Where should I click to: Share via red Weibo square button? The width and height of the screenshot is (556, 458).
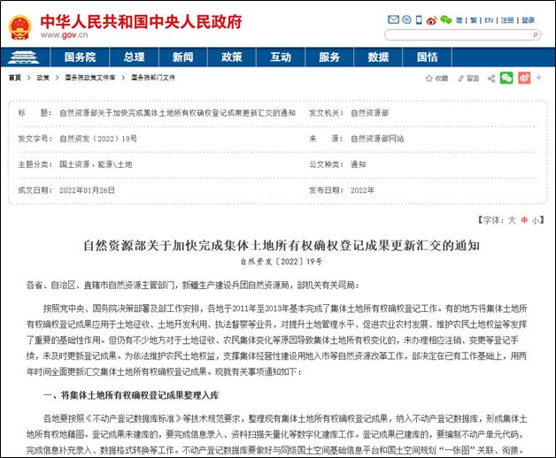(524, 78)
